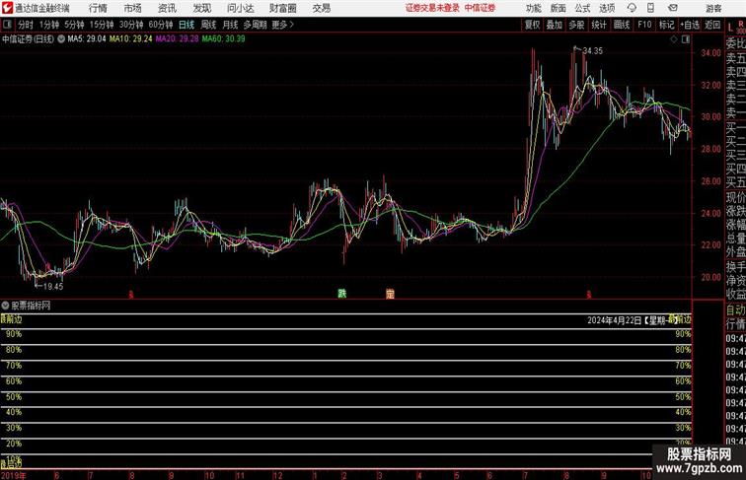This screenshot has height=480, width=746.
Task: Click the diamond icon at chart top right
Action: tap(674, 39)
